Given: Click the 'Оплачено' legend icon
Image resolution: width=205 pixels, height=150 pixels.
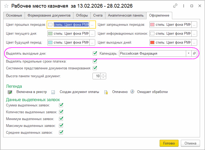Looking at the screenshot, I should 106,92.
